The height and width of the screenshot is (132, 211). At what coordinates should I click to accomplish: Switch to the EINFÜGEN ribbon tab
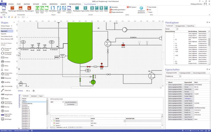pos(27,4)
